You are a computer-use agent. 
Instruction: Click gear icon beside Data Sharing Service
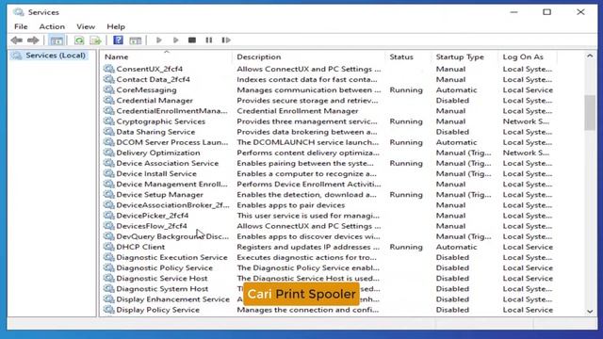(x=109, y=132)
